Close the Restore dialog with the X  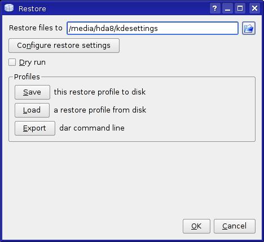click(254, 8)
